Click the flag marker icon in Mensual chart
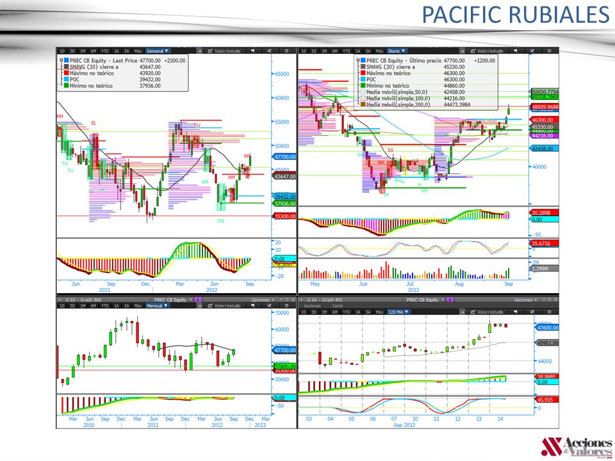615x461 pixels. point(252,305)
